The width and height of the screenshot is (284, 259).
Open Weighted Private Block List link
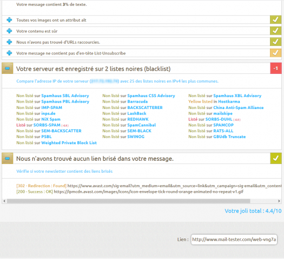pyautogui.click(x=69, y=142)
